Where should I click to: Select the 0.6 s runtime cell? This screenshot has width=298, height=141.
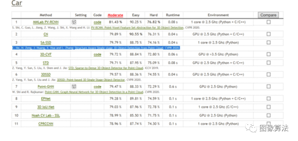(x=173, y=87)
